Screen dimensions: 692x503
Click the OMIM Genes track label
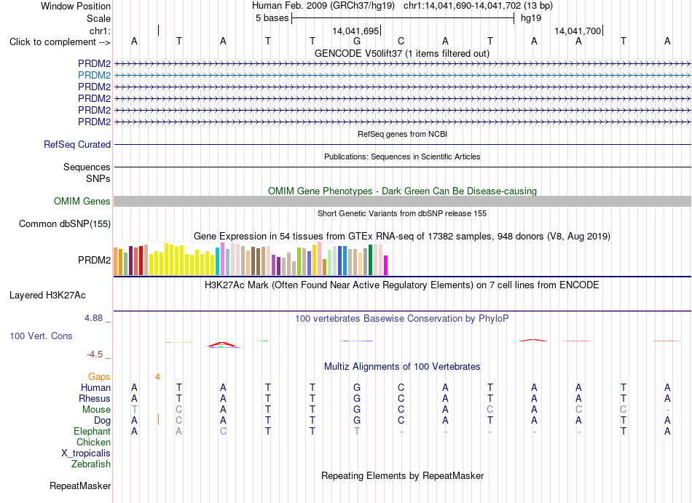(x=82, y=202)
